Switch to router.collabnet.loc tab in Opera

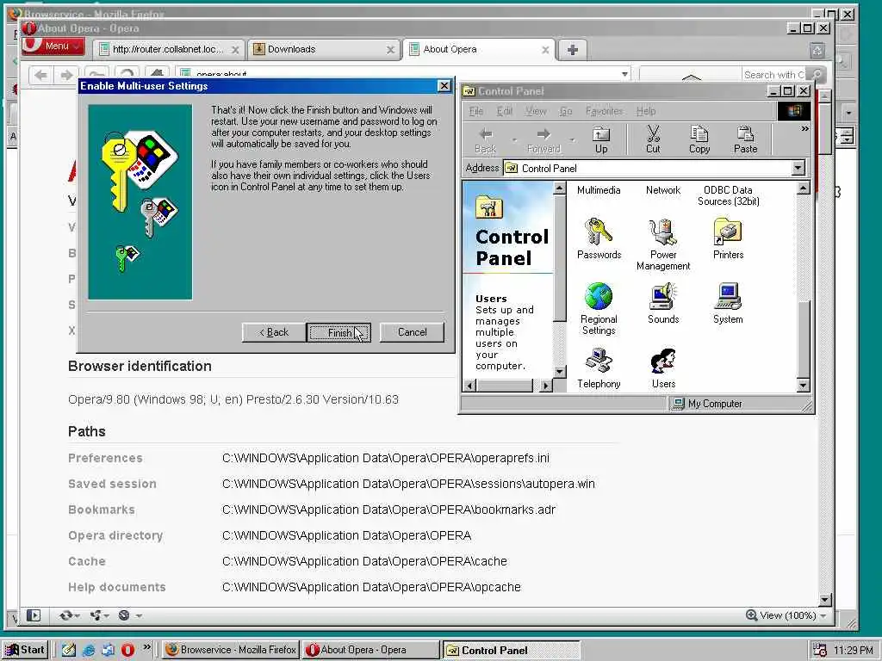(x=169, y=49)
